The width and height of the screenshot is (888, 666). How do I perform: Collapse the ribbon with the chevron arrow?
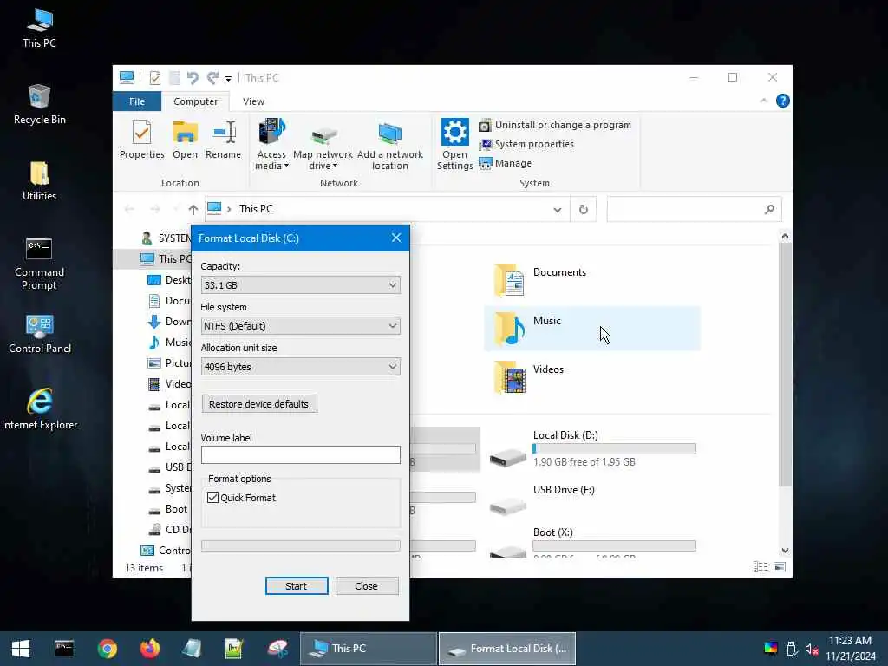coord(763,101)
